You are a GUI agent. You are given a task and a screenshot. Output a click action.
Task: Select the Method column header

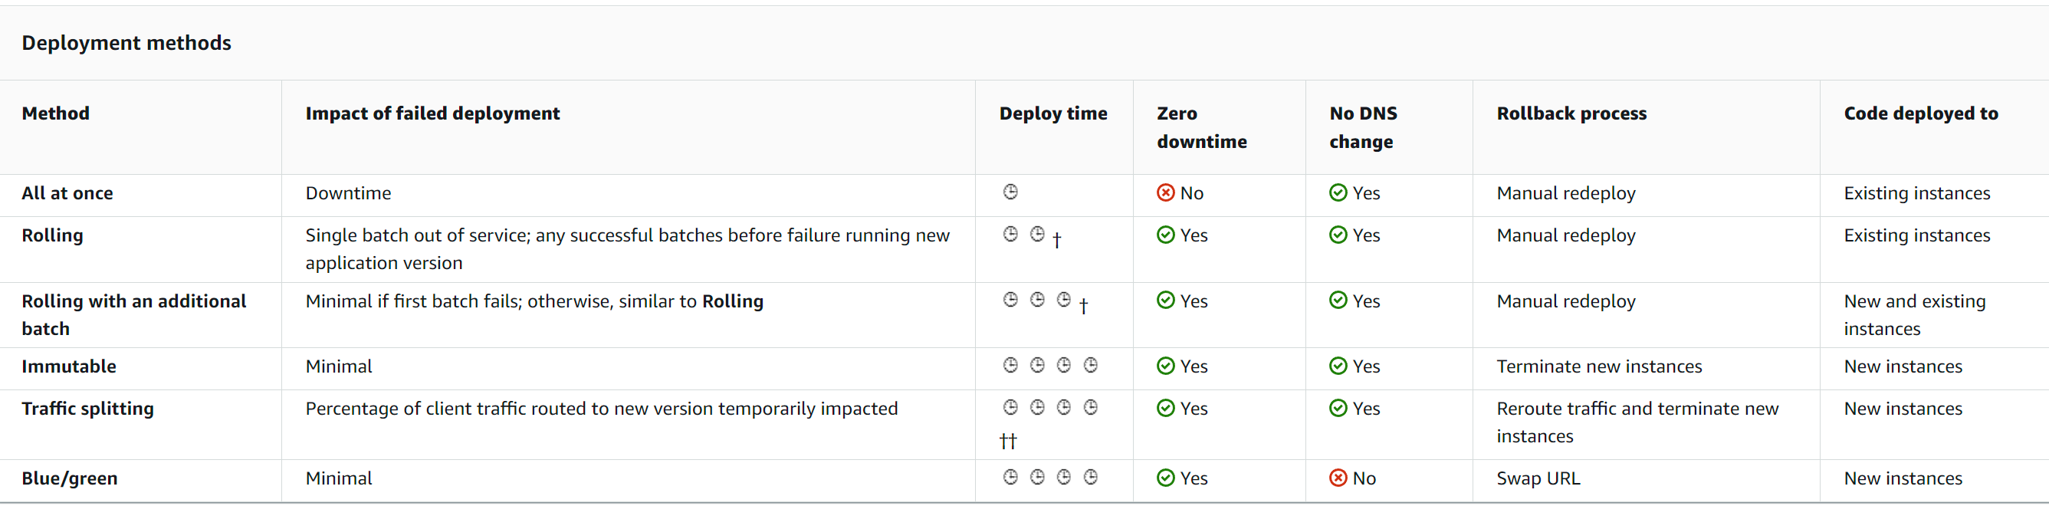coord(56,113)
